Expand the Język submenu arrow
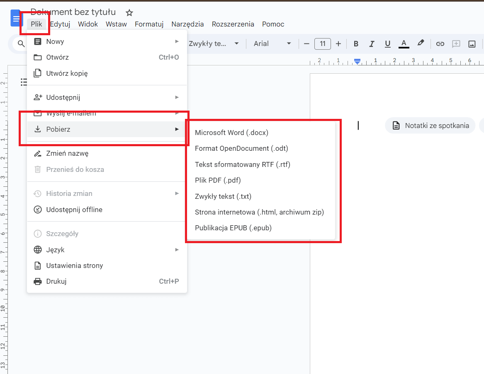This screenshot has width=484, height=374. click(x=177, y=249)
